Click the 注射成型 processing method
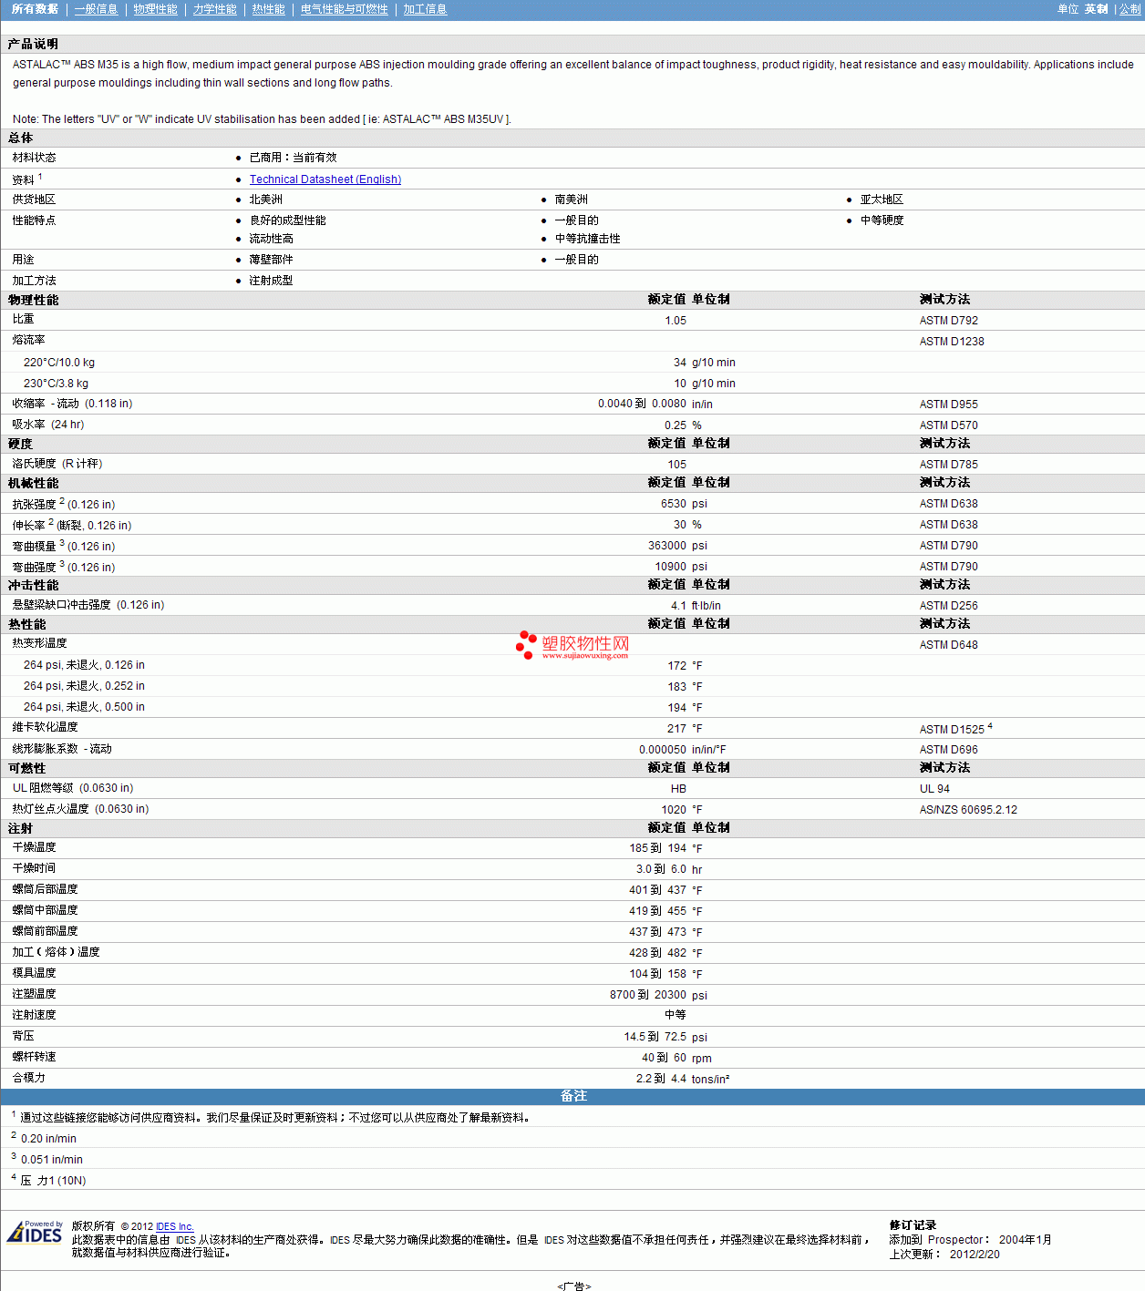The image size is (1145, 1291). tap(272, 281)
